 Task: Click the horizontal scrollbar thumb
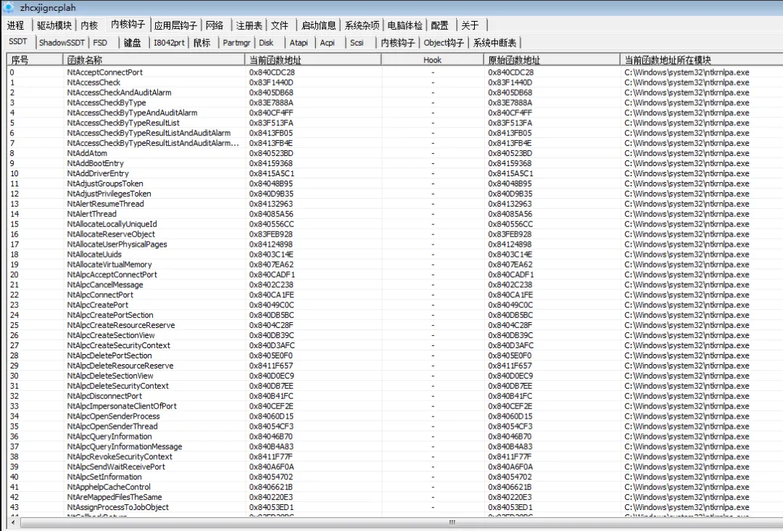[452, 522]
